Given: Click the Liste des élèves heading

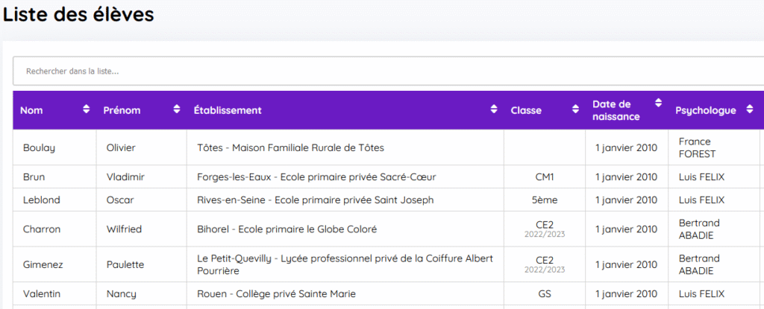Looking at the screenshot, I should point(78,14).
